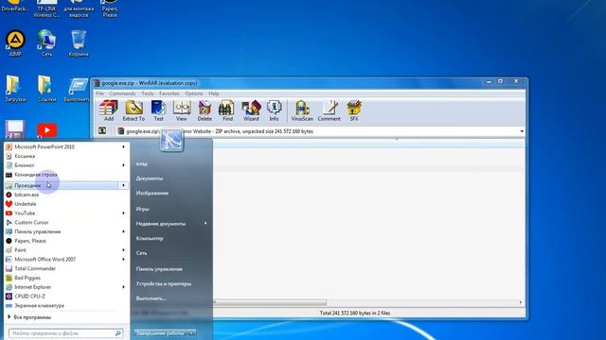606x340 pixels.
Task: Open the Find tool with binoculars
Action: pos(227,110)
